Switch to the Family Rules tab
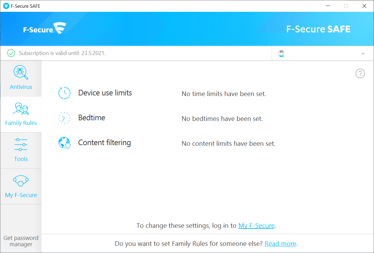 click(21, 123)
